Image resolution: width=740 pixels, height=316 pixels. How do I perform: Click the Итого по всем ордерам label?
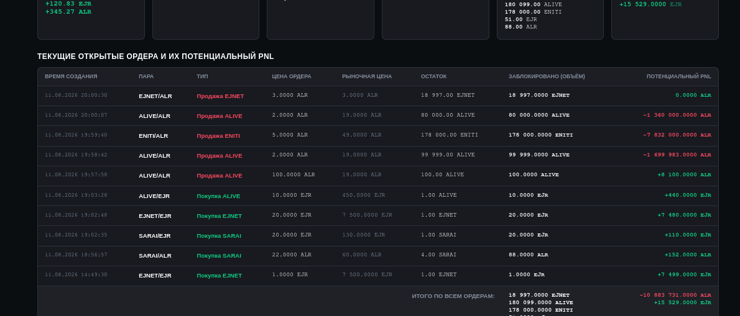(x=453, y=296)
